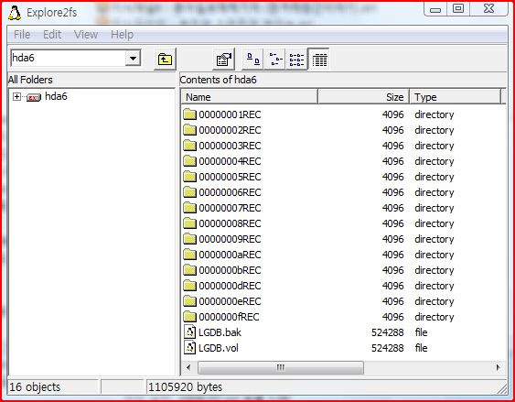
Task: Open the View menu
Action: pyautogui.click(x=86, y=35)
